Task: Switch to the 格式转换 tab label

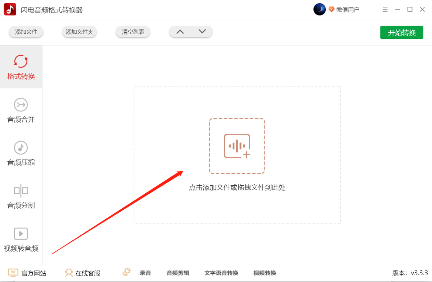Action: click(x=21, y=77)
